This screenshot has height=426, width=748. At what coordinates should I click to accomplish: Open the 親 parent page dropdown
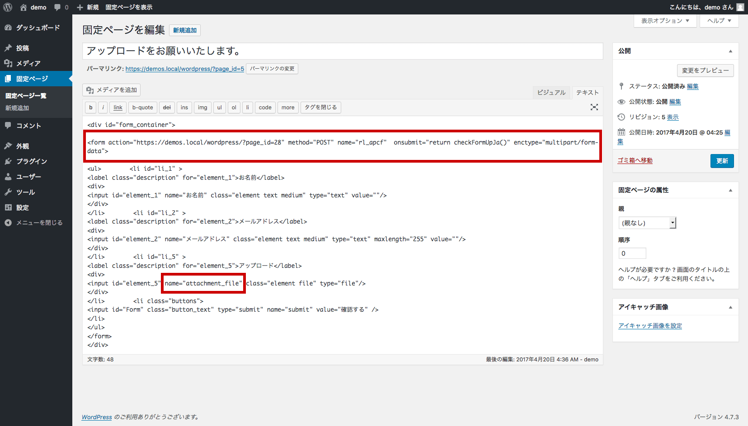(647, 223)
